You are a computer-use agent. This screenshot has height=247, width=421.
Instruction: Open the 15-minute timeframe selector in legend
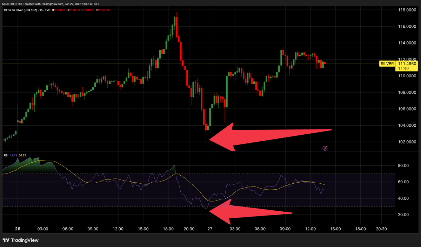click(41, 10)
